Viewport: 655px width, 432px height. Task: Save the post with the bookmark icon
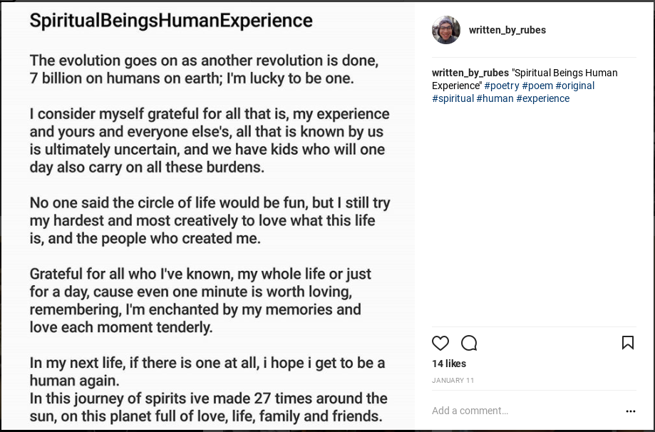(627, 343)
